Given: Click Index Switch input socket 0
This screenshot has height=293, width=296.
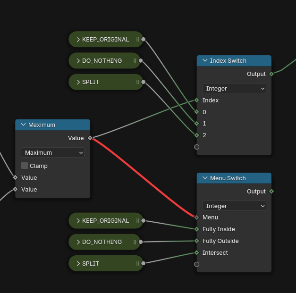Looking at the screenshot, I should click(x=197, y=112).
